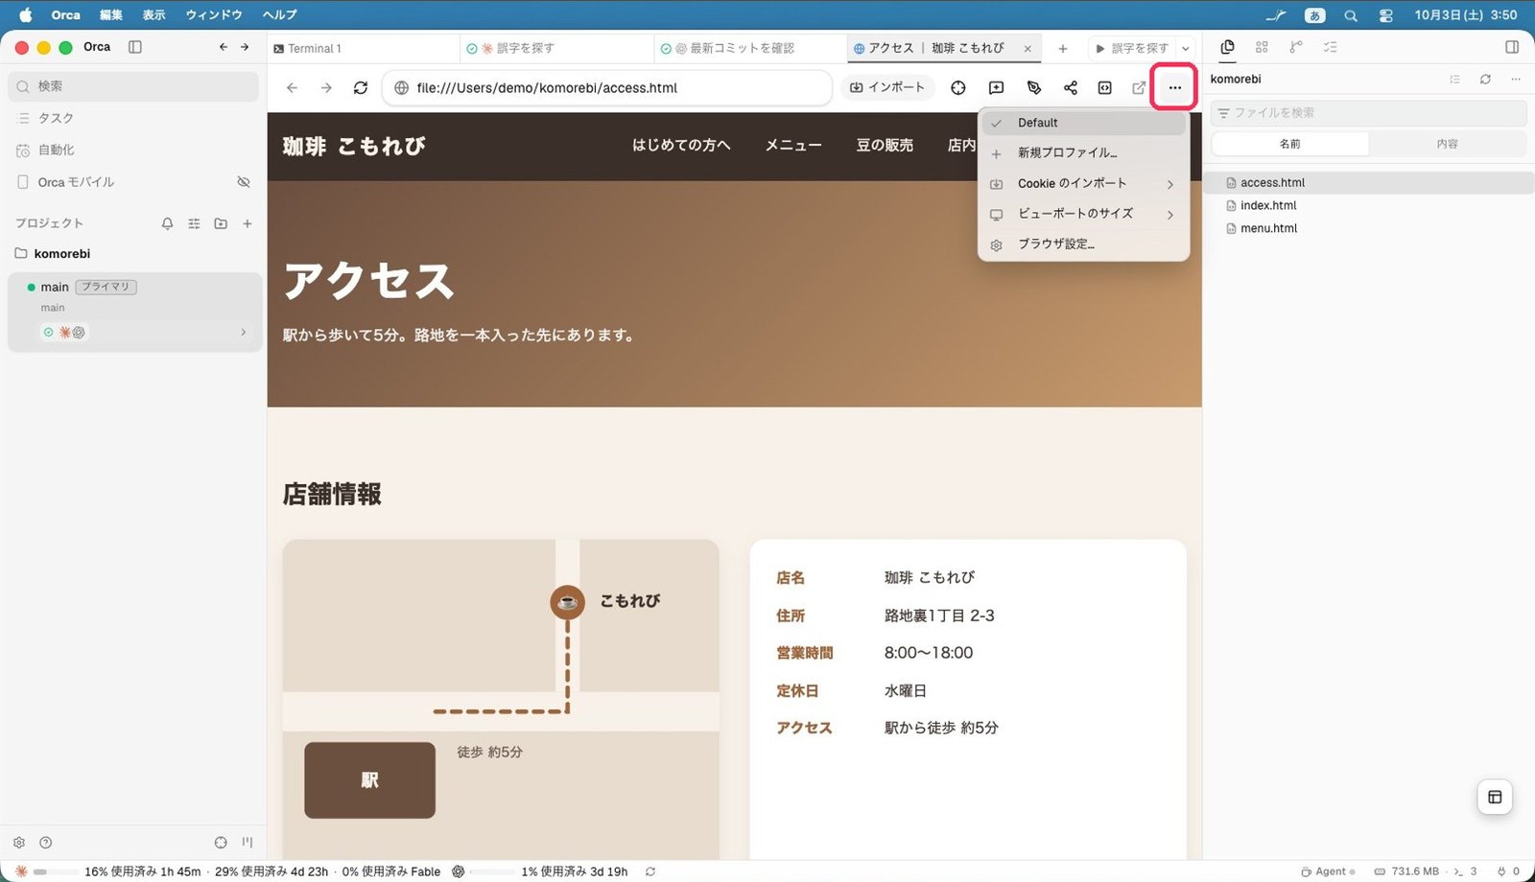Reload the browser page
The height and width of the screenshot is (882, 1535).
(x=360, y=87)
